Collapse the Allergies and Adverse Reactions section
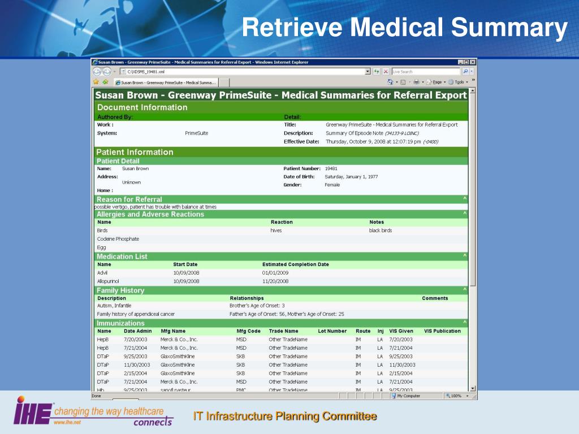579x434 pixels. coord(465,213)
